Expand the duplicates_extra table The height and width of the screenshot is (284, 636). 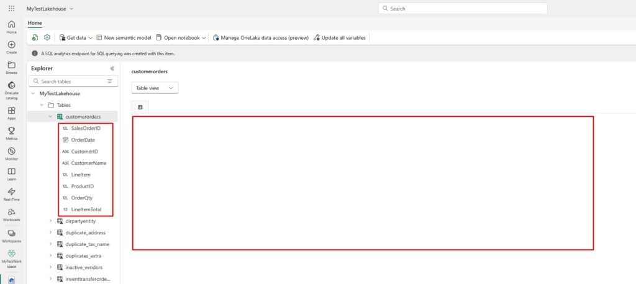click(50, 256)
